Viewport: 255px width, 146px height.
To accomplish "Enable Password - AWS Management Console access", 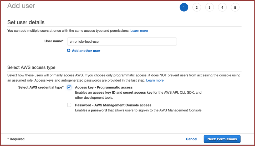I will coord(69,105).
